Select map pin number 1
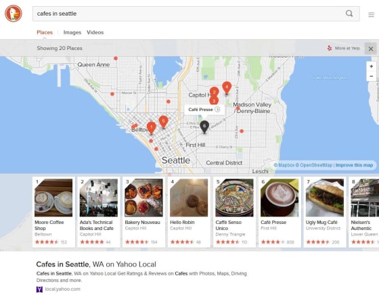 pos(152,128)
